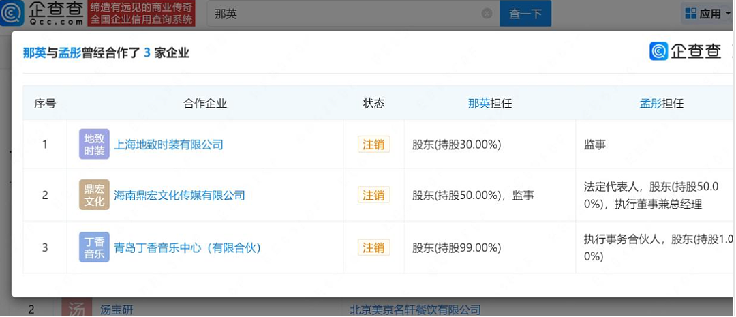Viewport: 736px width, 317px height.
Task: Open 青岛丁香音乐中心（有限合伙） link
Action: coord(187,247)
